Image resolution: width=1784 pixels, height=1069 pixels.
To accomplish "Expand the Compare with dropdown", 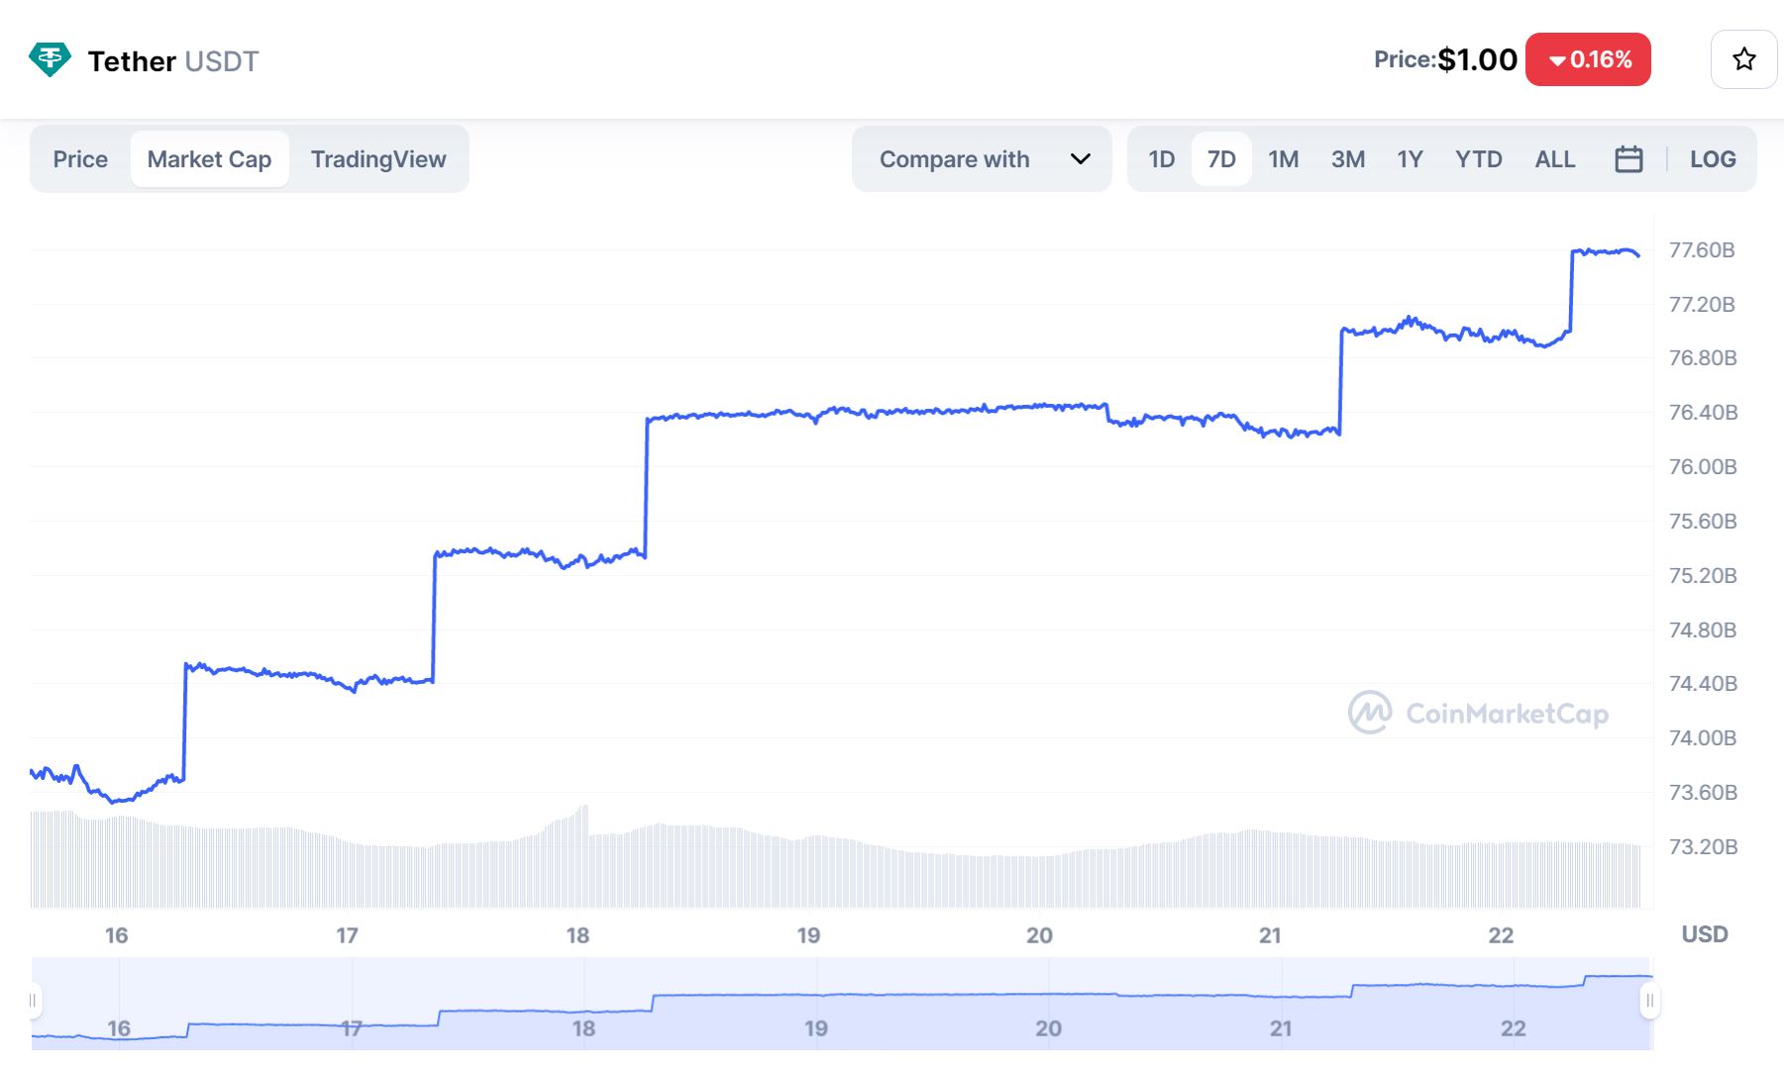I will (x=982, y=159).
